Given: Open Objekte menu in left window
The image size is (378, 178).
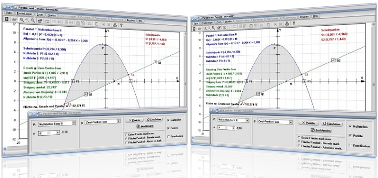Looking at the screenshot, I should (x=51, y=15).
